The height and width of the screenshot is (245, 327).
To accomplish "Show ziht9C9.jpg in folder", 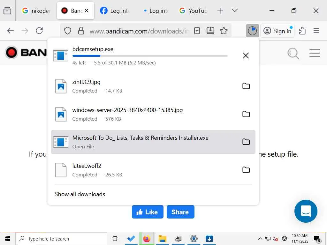I will [246, 86].
